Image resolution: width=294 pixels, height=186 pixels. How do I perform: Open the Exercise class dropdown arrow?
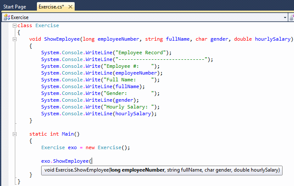coord(285,17)
